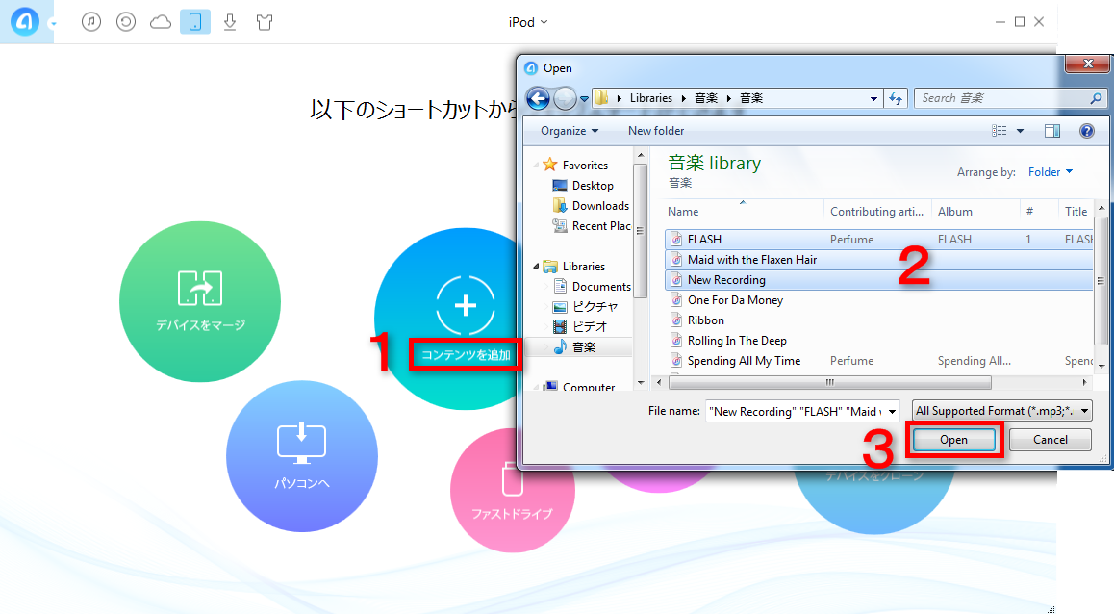Open the skin theme shirt icon
The image size is (1114, 614).
pos(265,22)
